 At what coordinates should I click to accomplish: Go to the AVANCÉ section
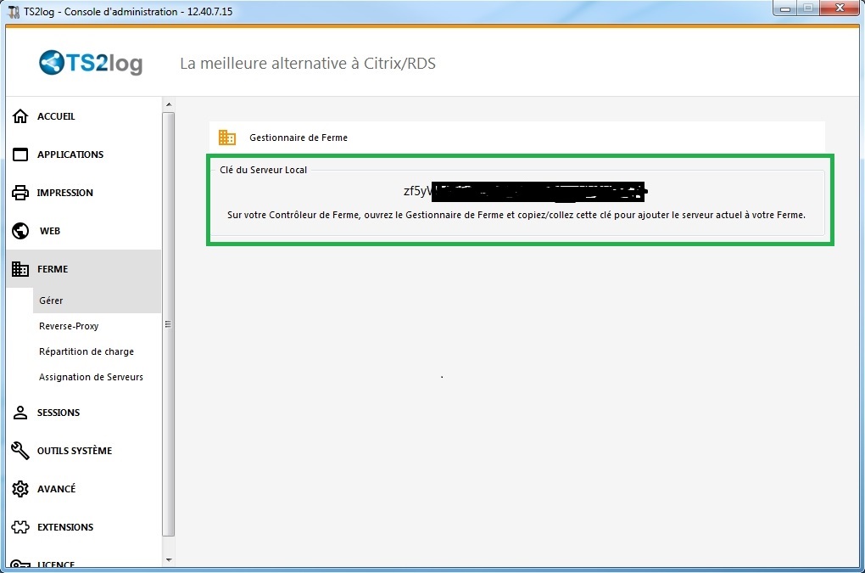click(56, 489)
